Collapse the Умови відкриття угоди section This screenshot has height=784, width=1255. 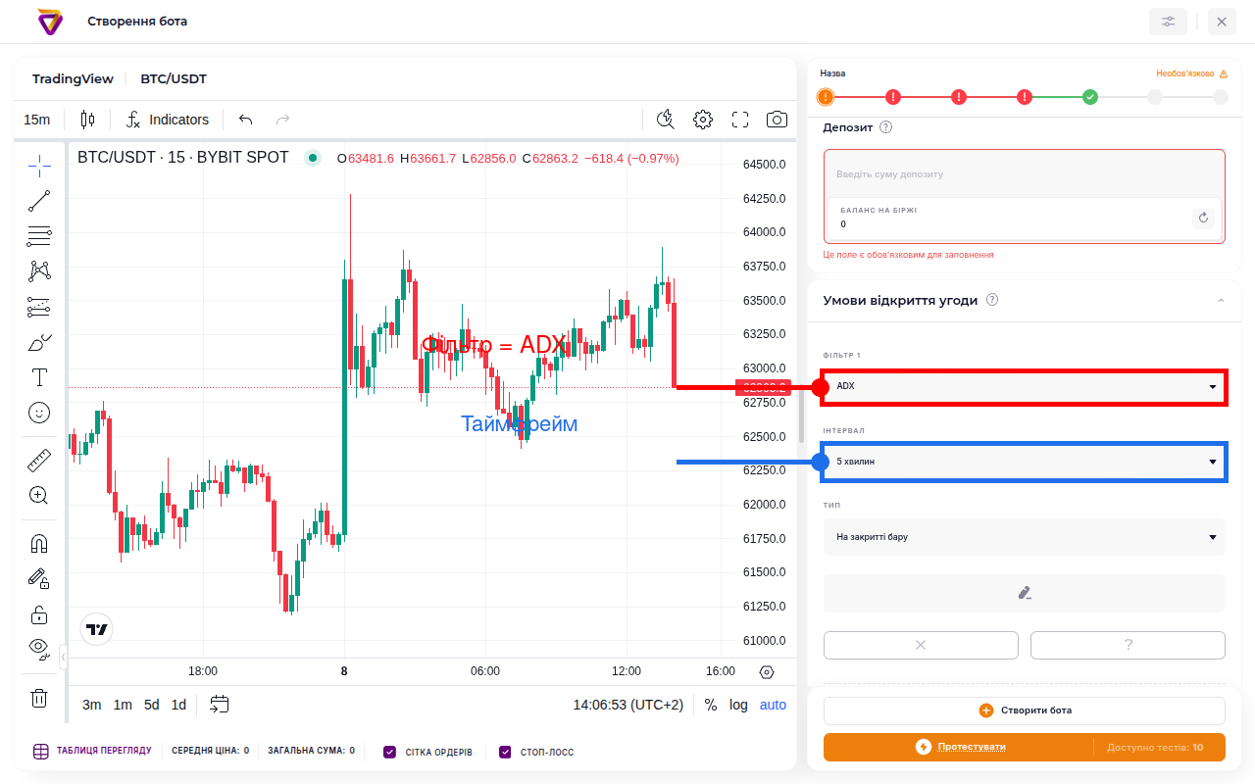tap(1221, 300)
